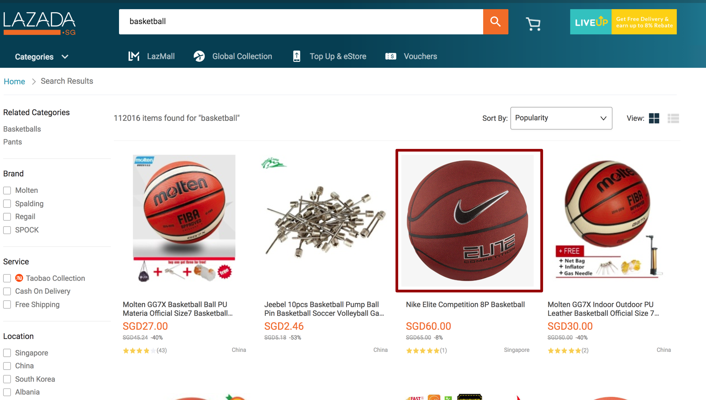Expand the Sort By popularity dropdown
Viewport: 706px width, 400px height.
coord(561,118)
